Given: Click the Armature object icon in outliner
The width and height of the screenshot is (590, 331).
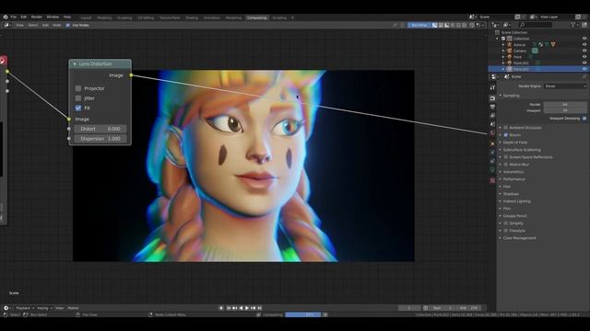Looking at the screenshot, I should tap(510, 45).
